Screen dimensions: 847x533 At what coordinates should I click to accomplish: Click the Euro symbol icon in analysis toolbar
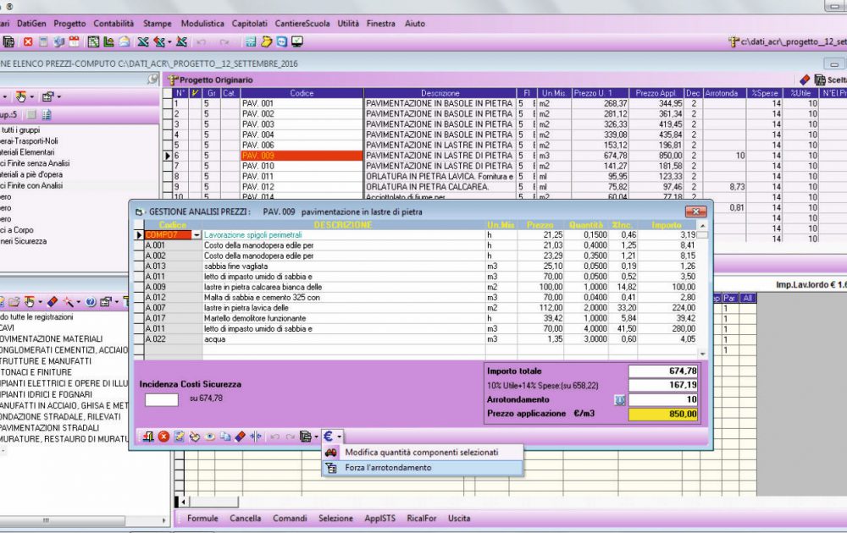328,437
